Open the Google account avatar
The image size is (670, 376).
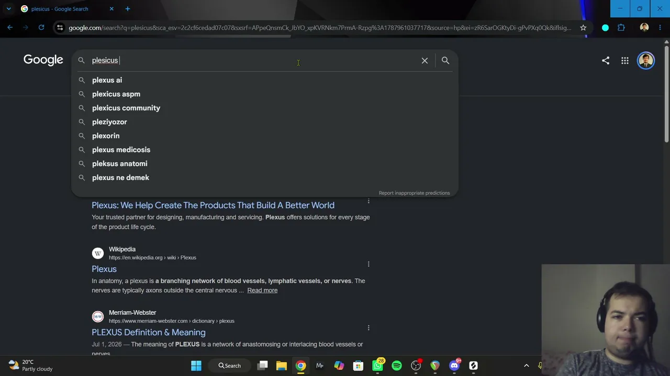pos(646,61)
